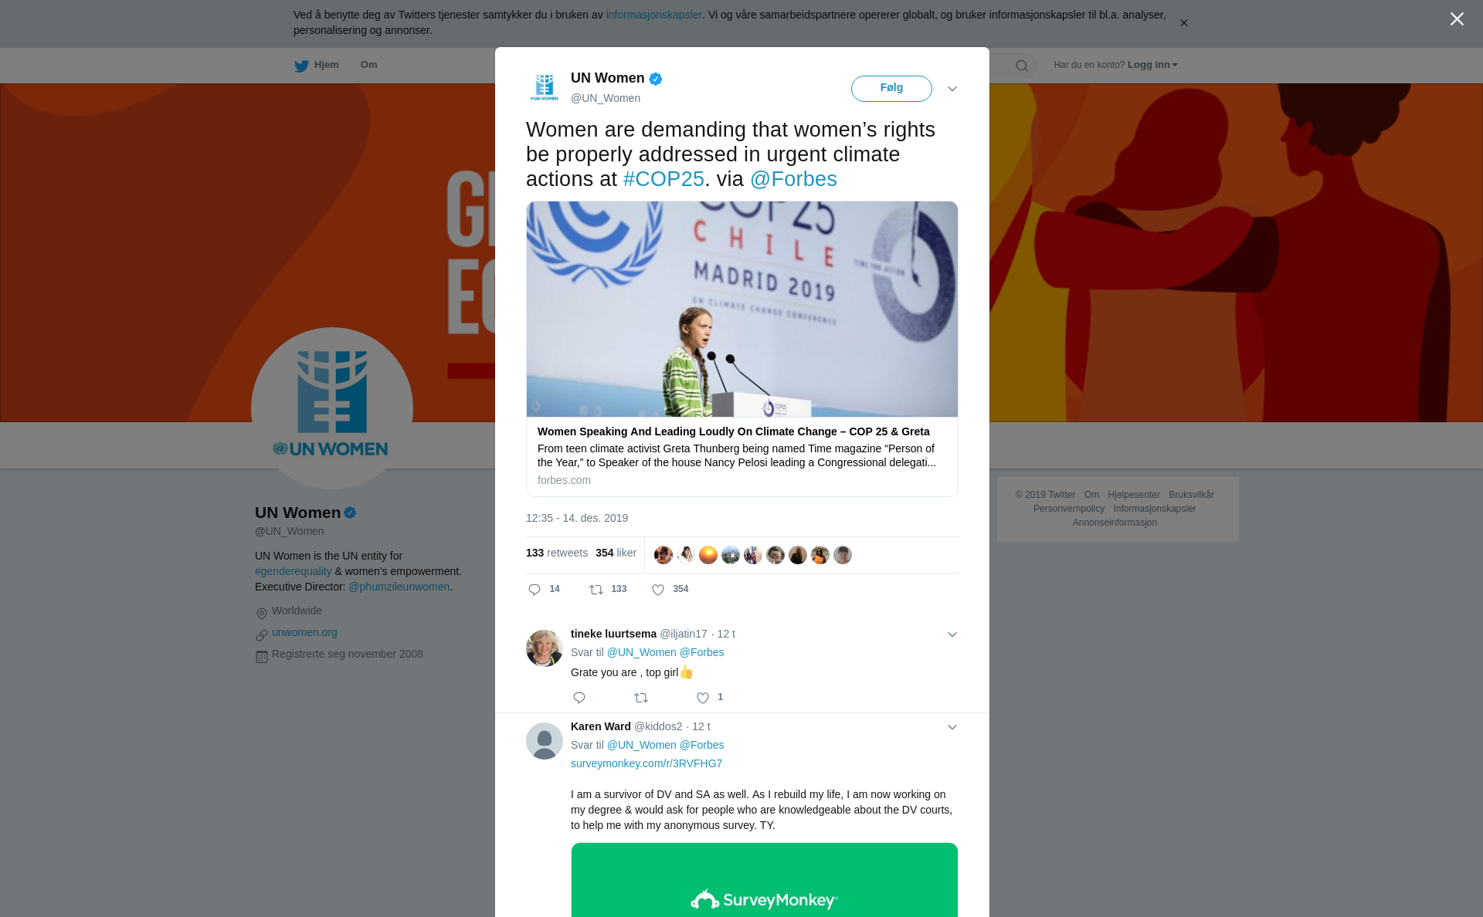Screen dimensions: 1483x917
Task: Expand the tweet options chevron beside Følg
Action: click(x=952, y=89)
